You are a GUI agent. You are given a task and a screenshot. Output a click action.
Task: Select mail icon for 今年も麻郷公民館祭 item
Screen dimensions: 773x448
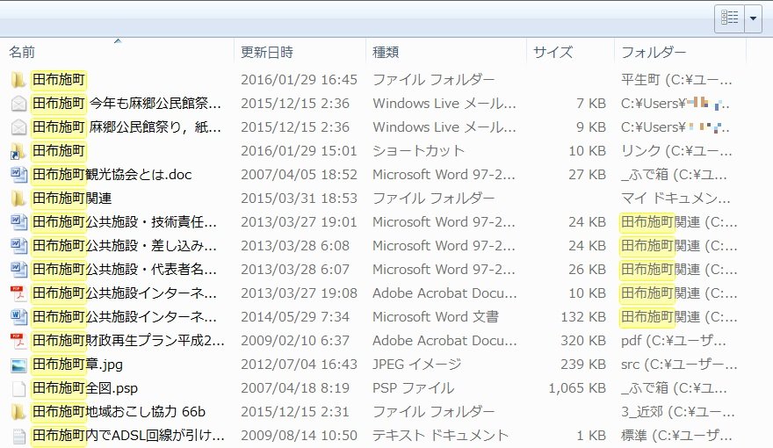[18, 103]
